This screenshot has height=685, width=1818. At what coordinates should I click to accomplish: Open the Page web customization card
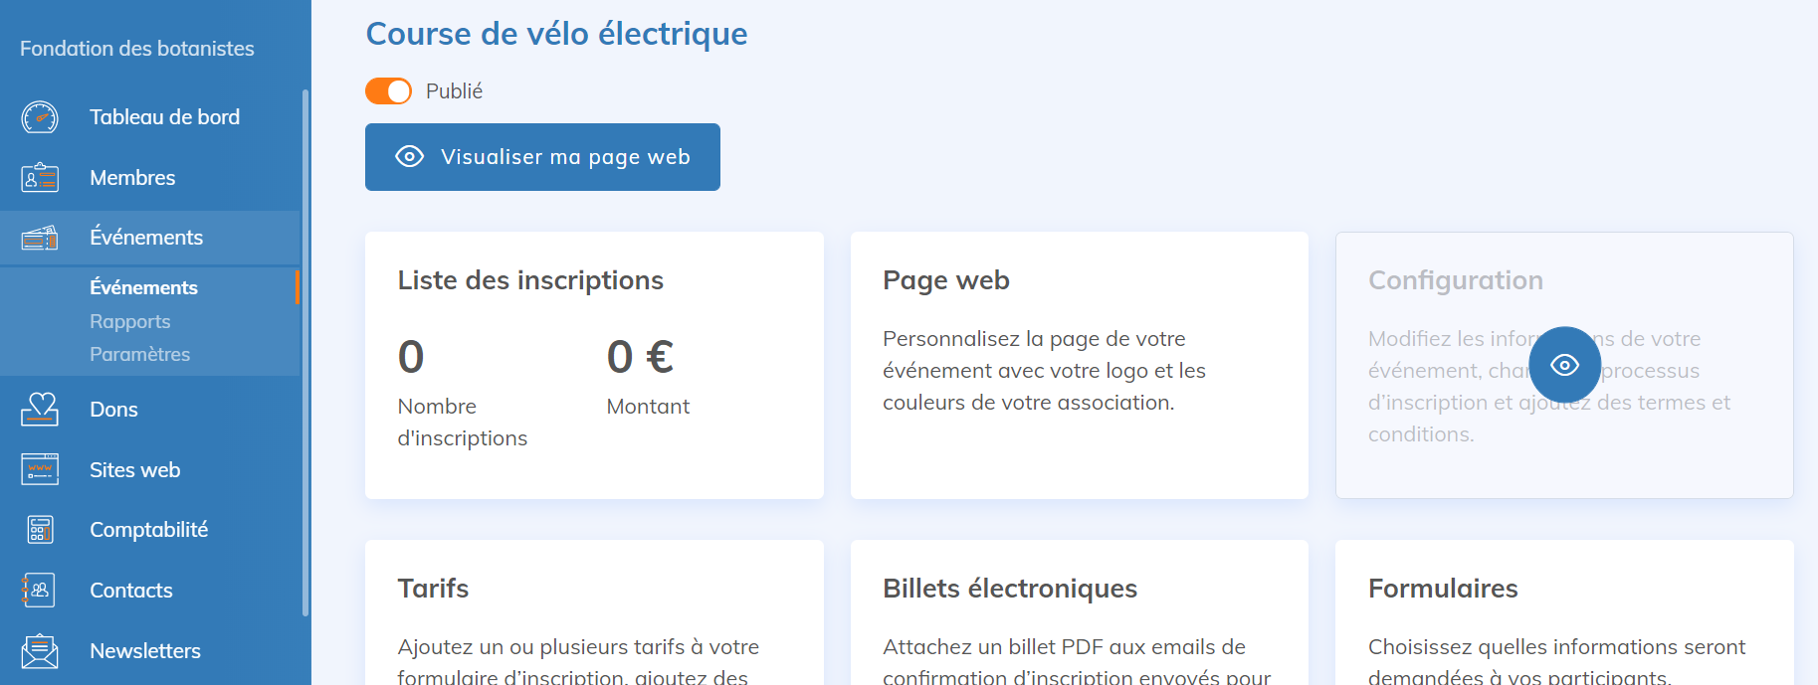tap(1079, 365)
